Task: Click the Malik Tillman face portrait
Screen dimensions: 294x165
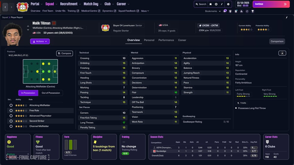Action: click(x=12, y=34)
